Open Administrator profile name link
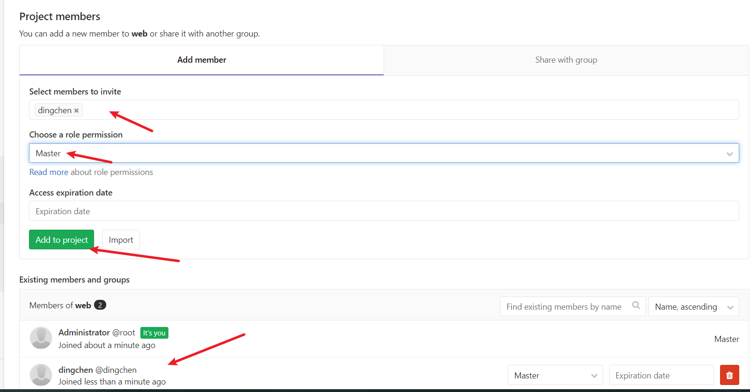This screenshot has height=392, width=750. pyautogui.click(x=84, y=333)
